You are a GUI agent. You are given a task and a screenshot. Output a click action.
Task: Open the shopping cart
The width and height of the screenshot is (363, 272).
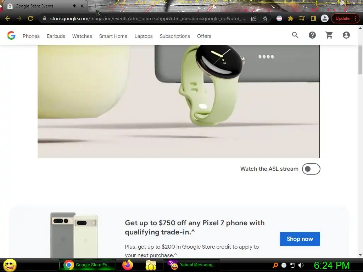[x=329, y=35]
